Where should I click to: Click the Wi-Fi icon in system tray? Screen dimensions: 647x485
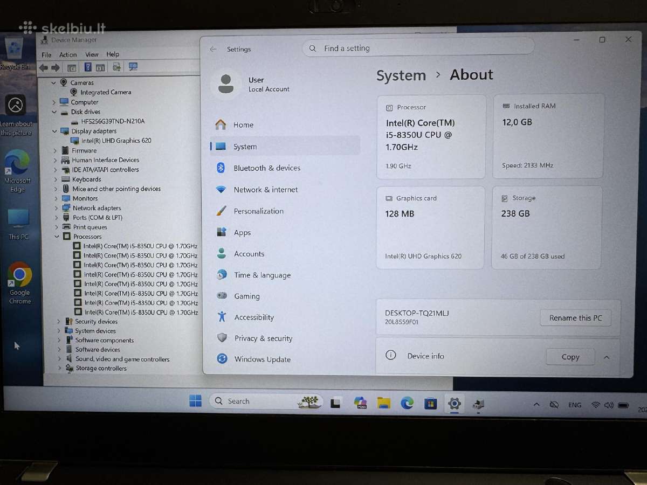pyautogui.click(x=595, y=405)
